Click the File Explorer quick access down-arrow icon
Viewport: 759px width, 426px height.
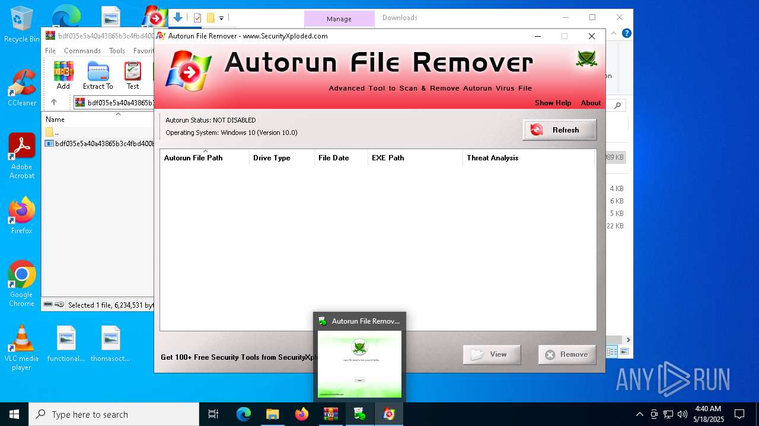177,17
